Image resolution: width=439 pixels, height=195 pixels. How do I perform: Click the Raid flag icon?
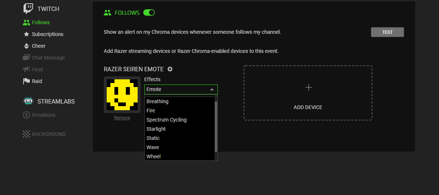(26, 81)
